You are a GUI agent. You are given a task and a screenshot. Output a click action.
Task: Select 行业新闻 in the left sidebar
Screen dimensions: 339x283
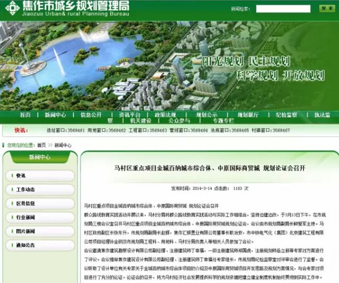[x=25, y=217]
